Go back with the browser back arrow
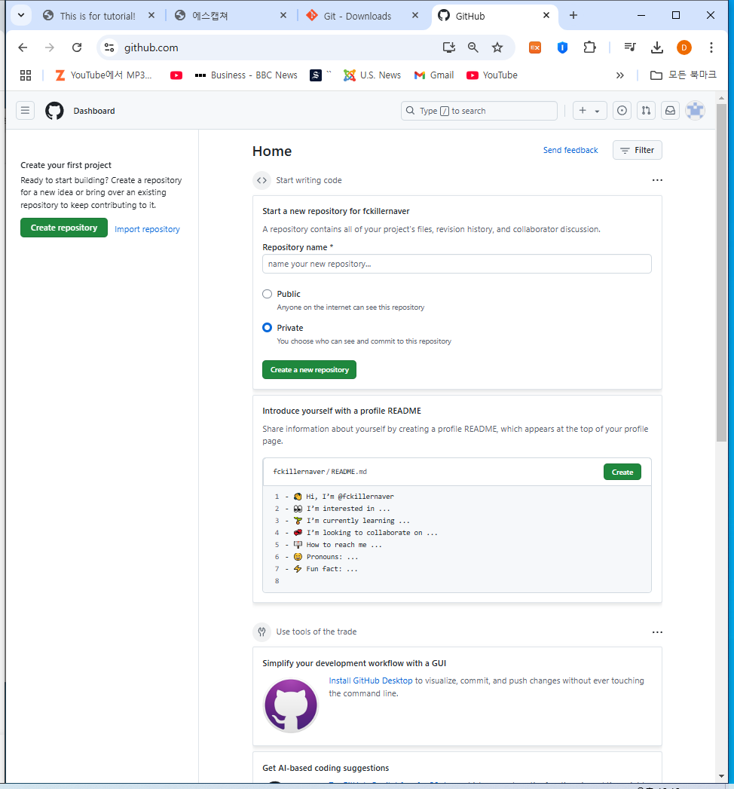 (23, 47)
